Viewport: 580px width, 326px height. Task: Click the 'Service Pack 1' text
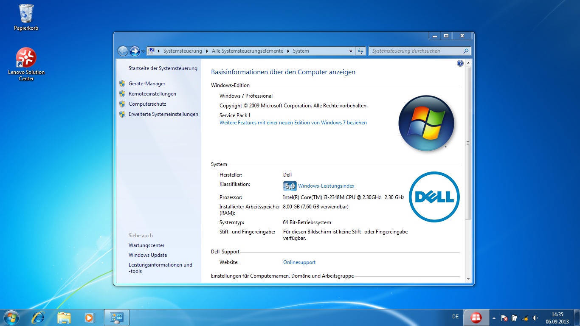(x=235, y=115)
